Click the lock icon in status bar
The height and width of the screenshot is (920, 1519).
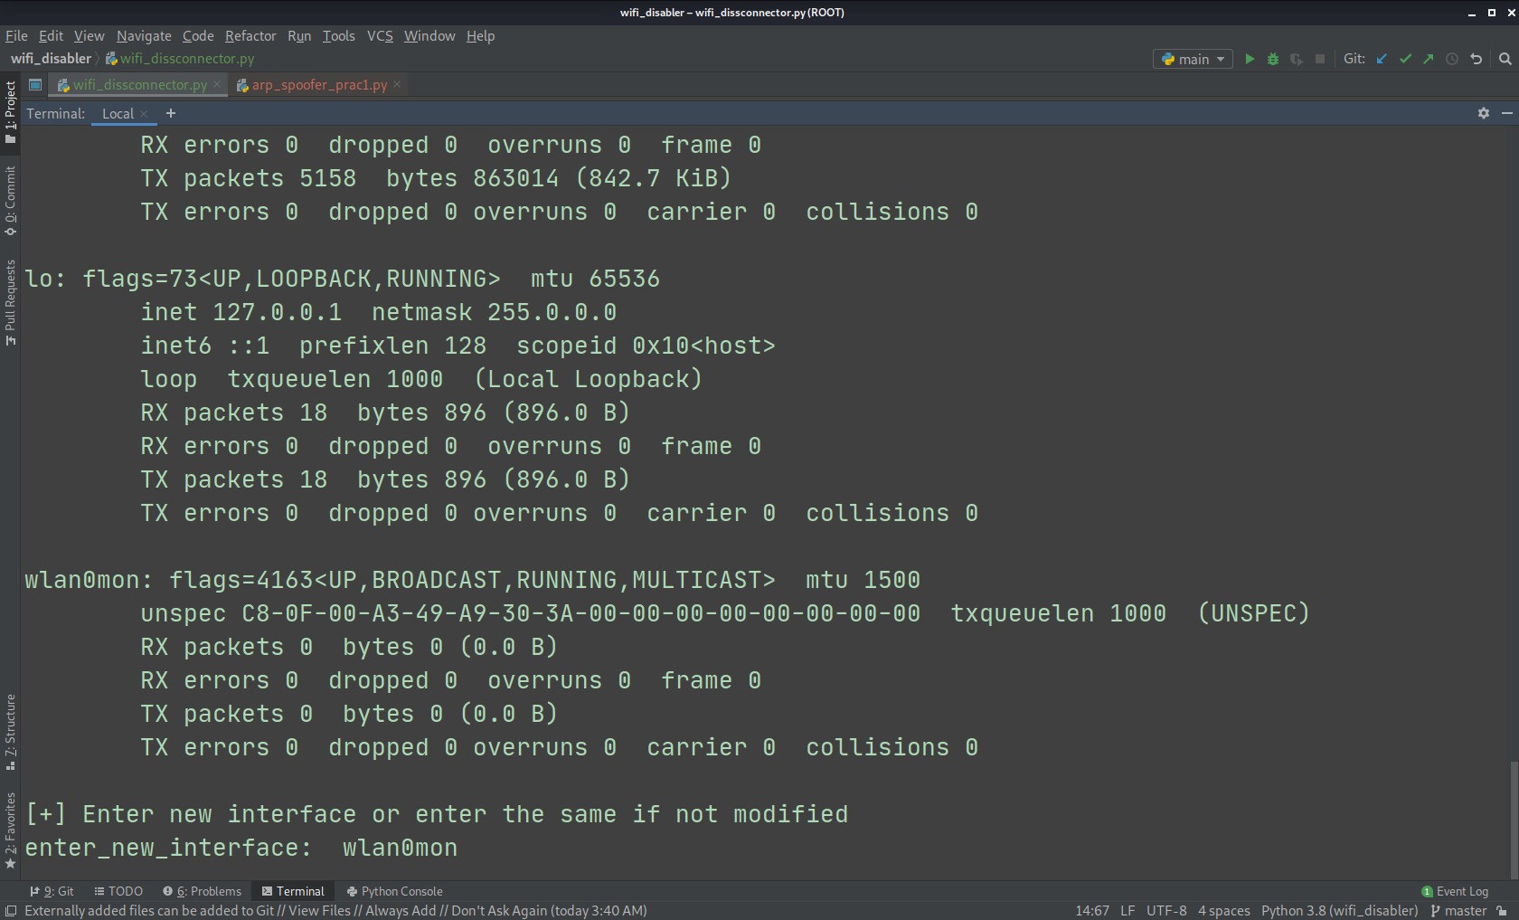(1502, 911)
